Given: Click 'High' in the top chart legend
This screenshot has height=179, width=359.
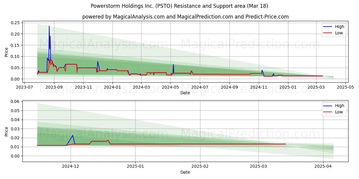Looking at the screenshot, I should 340,27.
